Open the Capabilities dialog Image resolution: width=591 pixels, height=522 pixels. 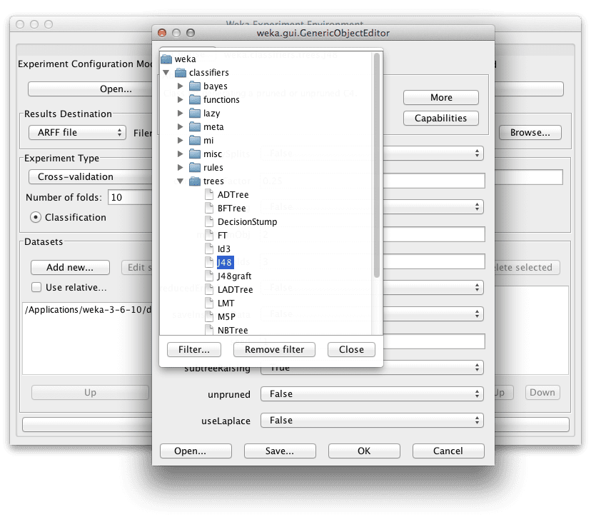point(441,118)
